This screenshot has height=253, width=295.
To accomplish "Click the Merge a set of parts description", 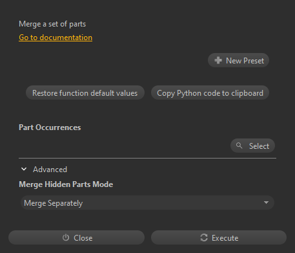I will [52, 24].
